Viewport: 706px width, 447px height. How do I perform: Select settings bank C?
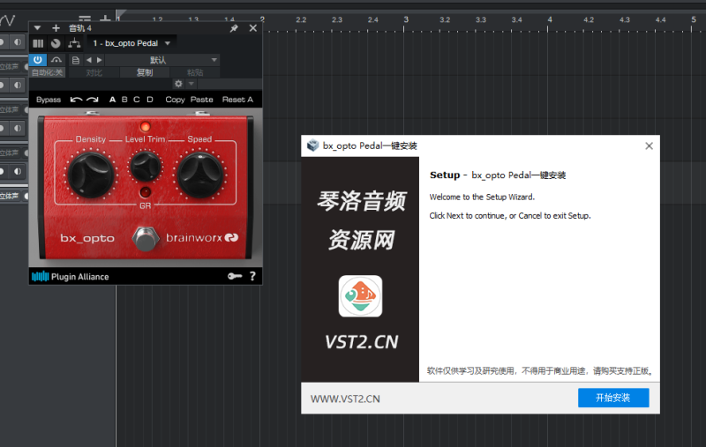point(137,100)
